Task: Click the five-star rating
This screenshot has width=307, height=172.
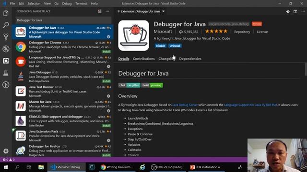Action: 216,31
